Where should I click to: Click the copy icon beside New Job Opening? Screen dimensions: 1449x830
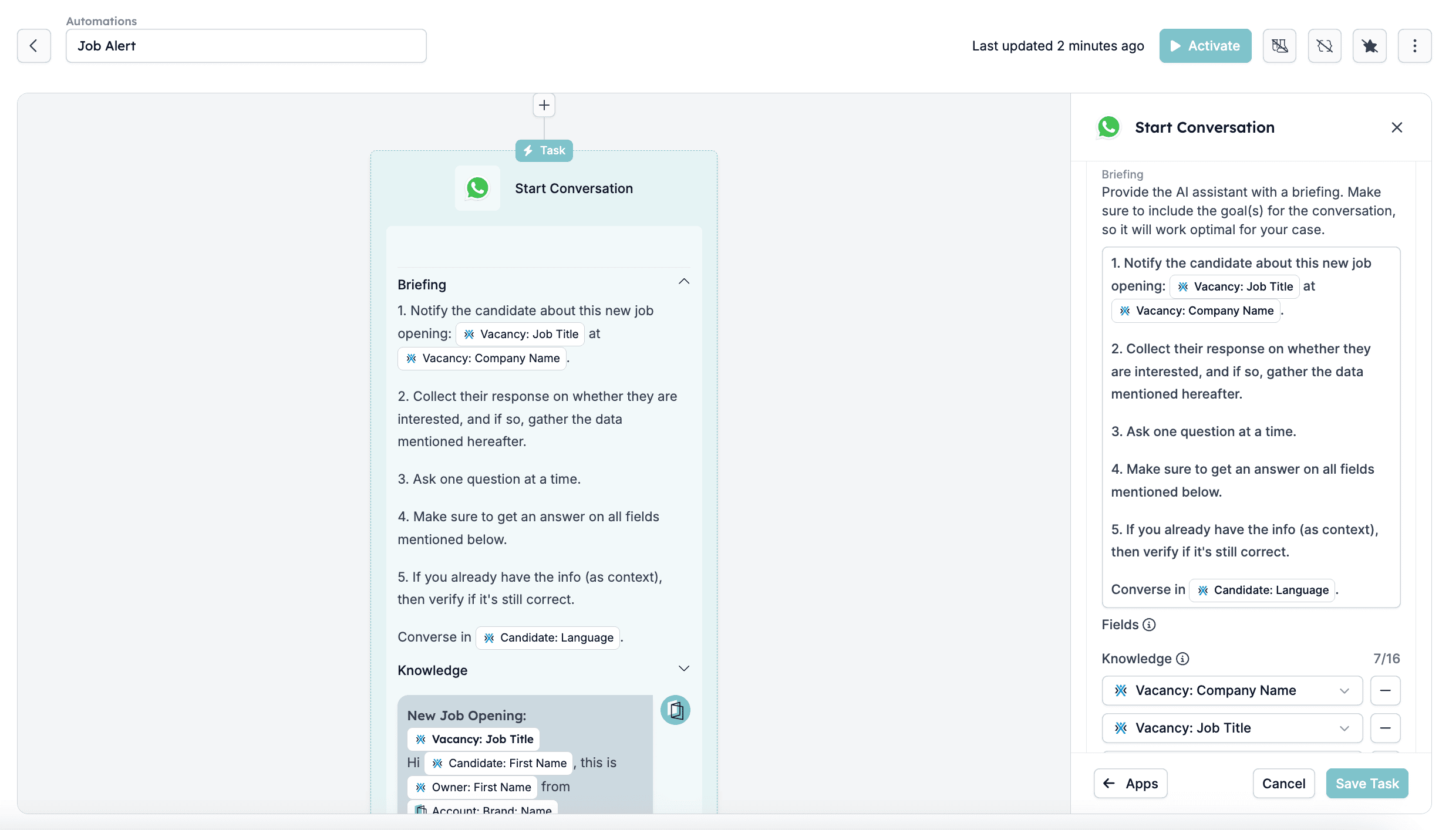[x=676, y=710]
